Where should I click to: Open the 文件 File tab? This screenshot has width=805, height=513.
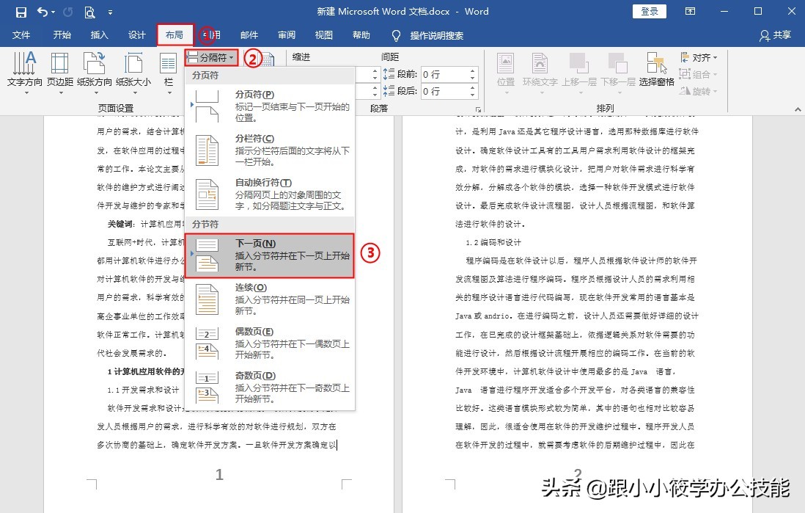(21, 34)
